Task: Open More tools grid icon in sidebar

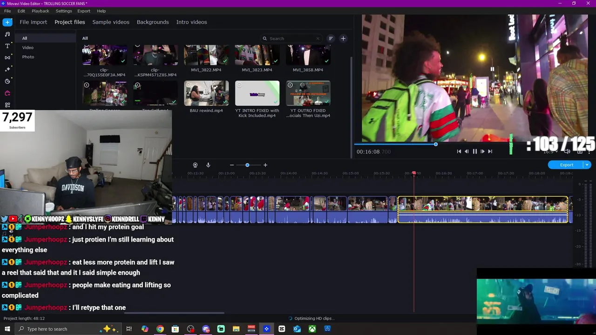Action: pos(7,105)
